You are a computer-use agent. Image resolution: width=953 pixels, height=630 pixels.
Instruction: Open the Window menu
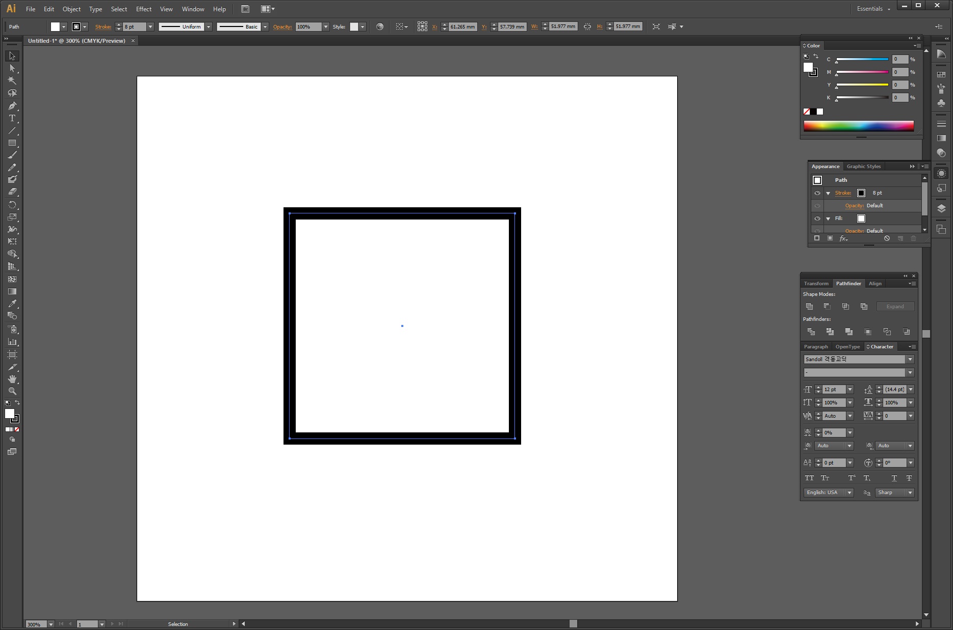pyautogui.click(x=193, y=9)
